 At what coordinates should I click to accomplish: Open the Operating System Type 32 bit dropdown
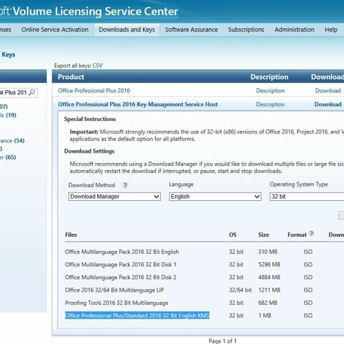pos(307,197)
